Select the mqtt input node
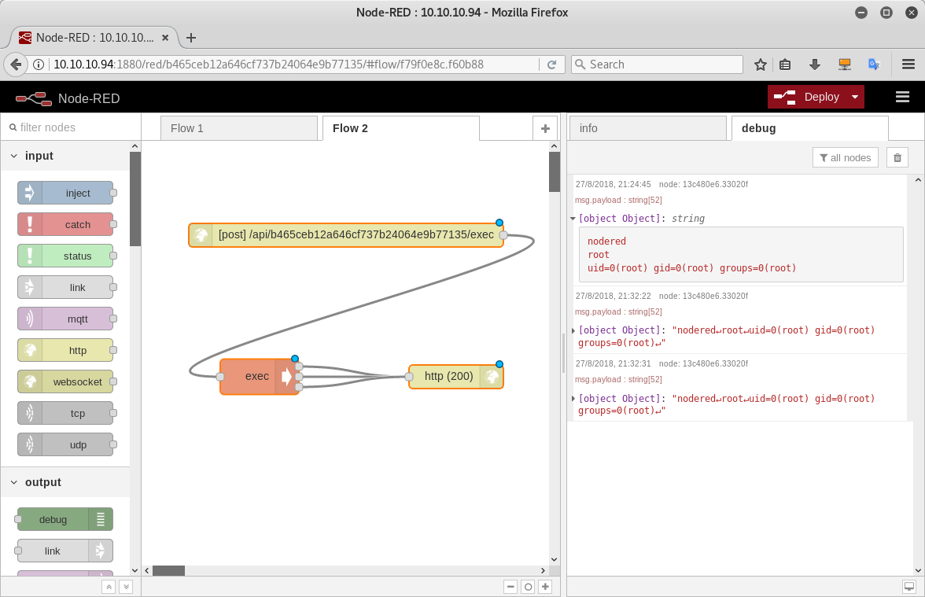This screenshot has height=597, width=925. (65, 319)
